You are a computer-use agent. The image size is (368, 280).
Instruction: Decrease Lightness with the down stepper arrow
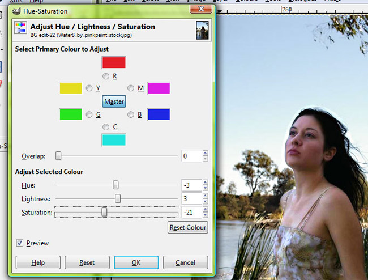(x=205, y=202)
